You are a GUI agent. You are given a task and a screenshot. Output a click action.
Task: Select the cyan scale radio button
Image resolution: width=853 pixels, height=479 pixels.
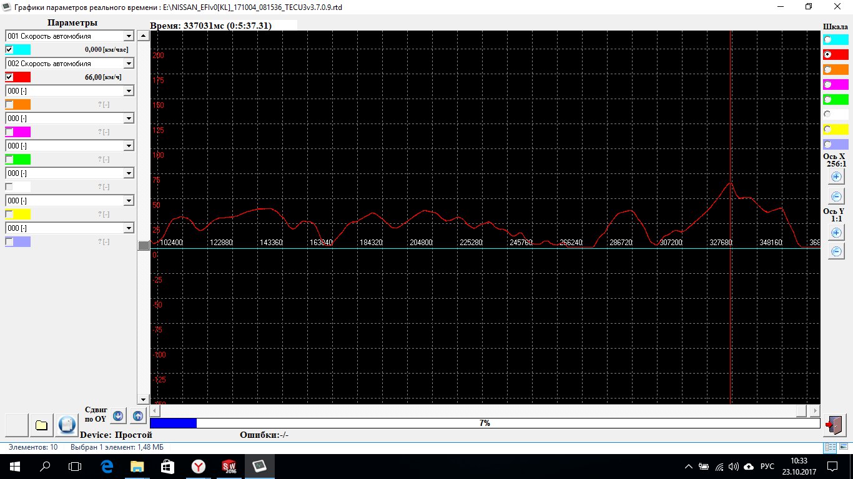point(828,39)
